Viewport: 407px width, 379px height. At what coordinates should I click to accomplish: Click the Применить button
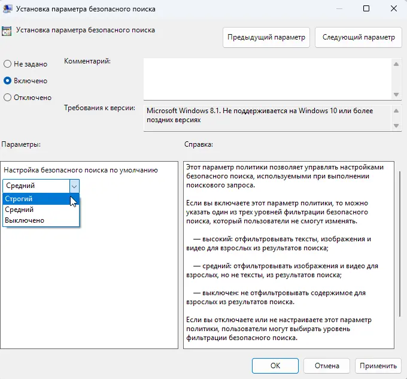(x=378, y=365)
